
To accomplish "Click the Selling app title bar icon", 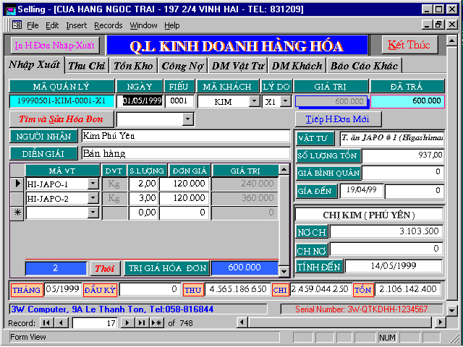I will click(x=10, y=10).
